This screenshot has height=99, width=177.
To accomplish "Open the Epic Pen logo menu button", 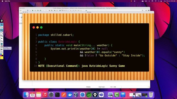I will [2, 21].
